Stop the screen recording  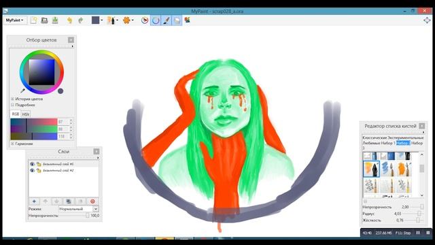click(428, 233)
